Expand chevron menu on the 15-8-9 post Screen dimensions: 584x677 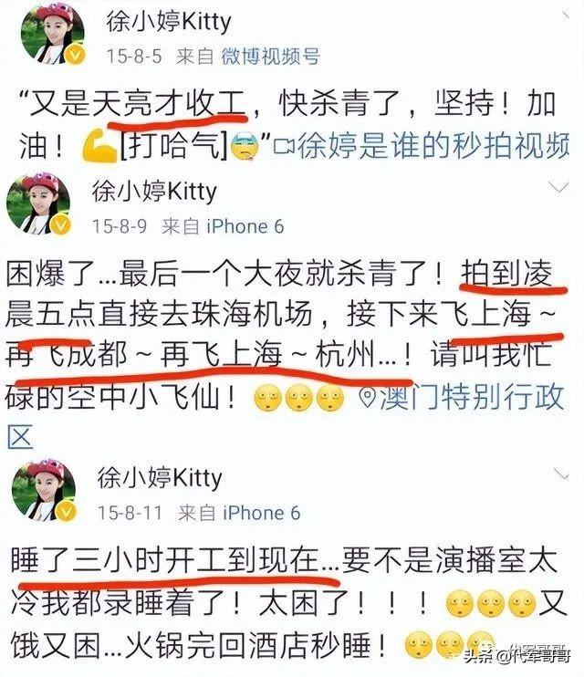(x=558, y=187)
